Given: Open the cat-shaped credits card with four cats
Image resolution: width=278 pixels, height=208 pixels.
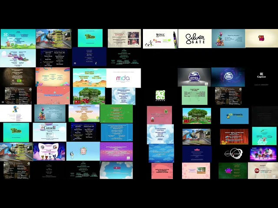Looking at the screenshot, I should click(x=50, y=151).
